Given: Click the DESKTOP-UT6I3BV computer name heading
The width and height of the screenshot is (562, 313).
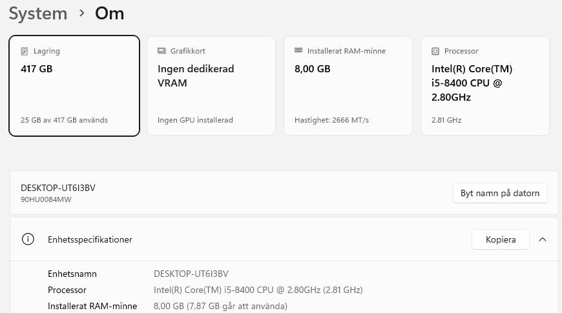Looking at the screenshot, I should click(x=58, y=188).
